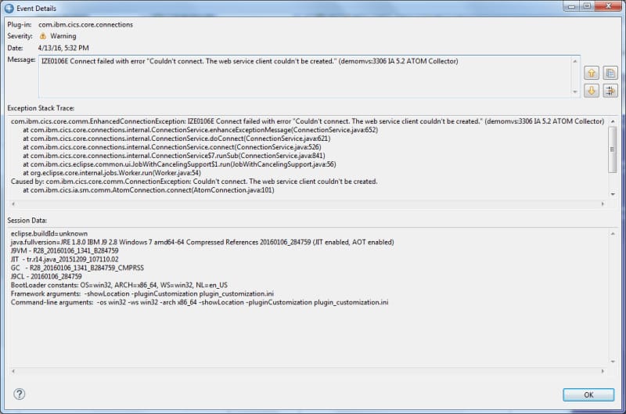This screenshot has width=626, height=414.
Task: Click the GC R28 CMPRSS line
Action: (77, 268)
